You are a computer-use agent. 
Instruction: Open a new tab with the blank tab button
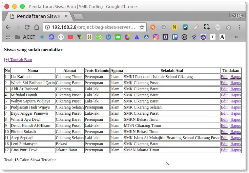point(79,17)
